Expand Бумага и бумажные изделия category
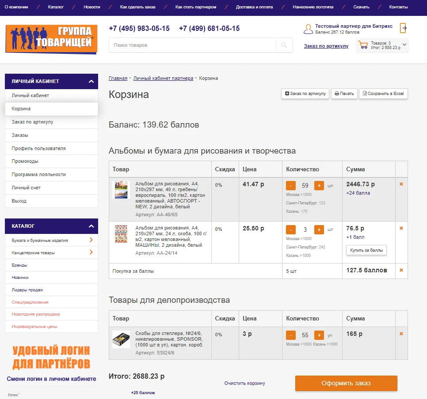 91,240
